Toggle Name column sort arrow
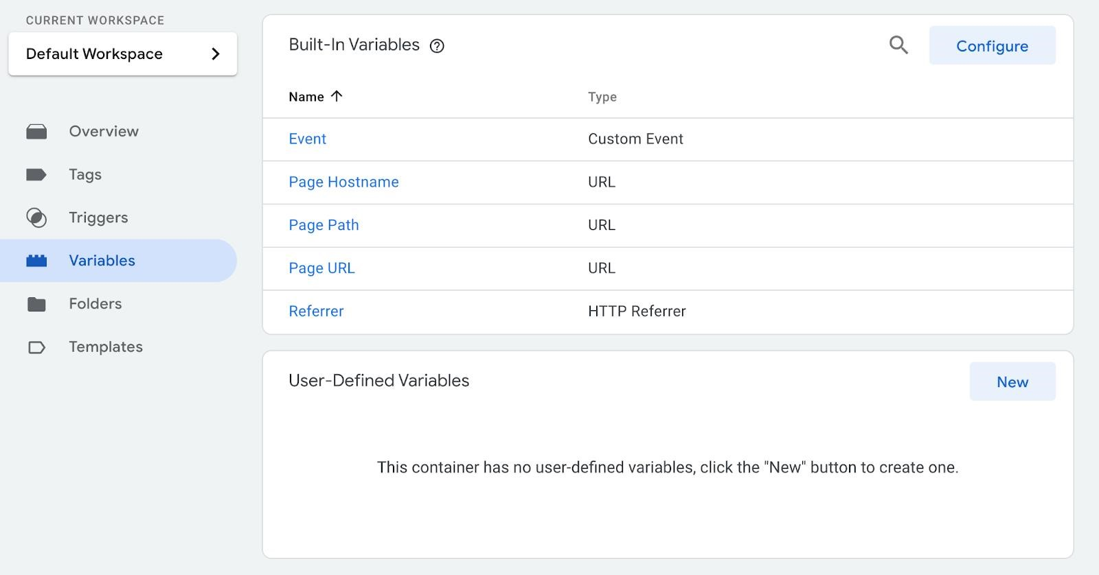The width and height of the screenshot is (1099, 575). pyautogui.click(x=336, y=96)
